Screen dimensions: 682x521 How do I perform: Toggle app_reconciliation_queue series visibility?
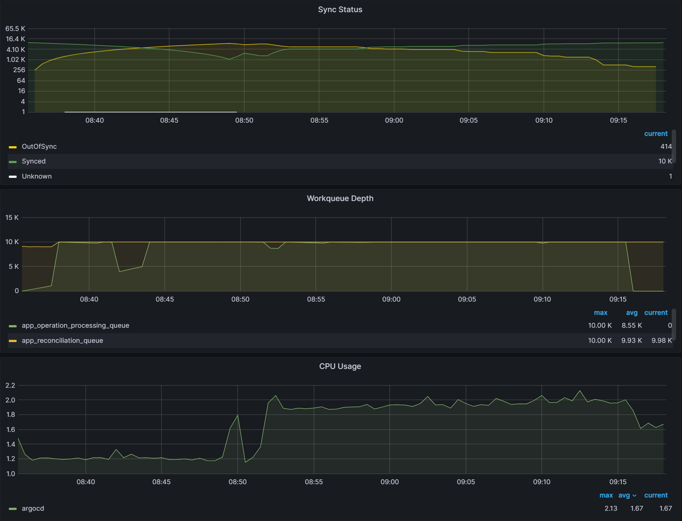[x=62, y=340]
